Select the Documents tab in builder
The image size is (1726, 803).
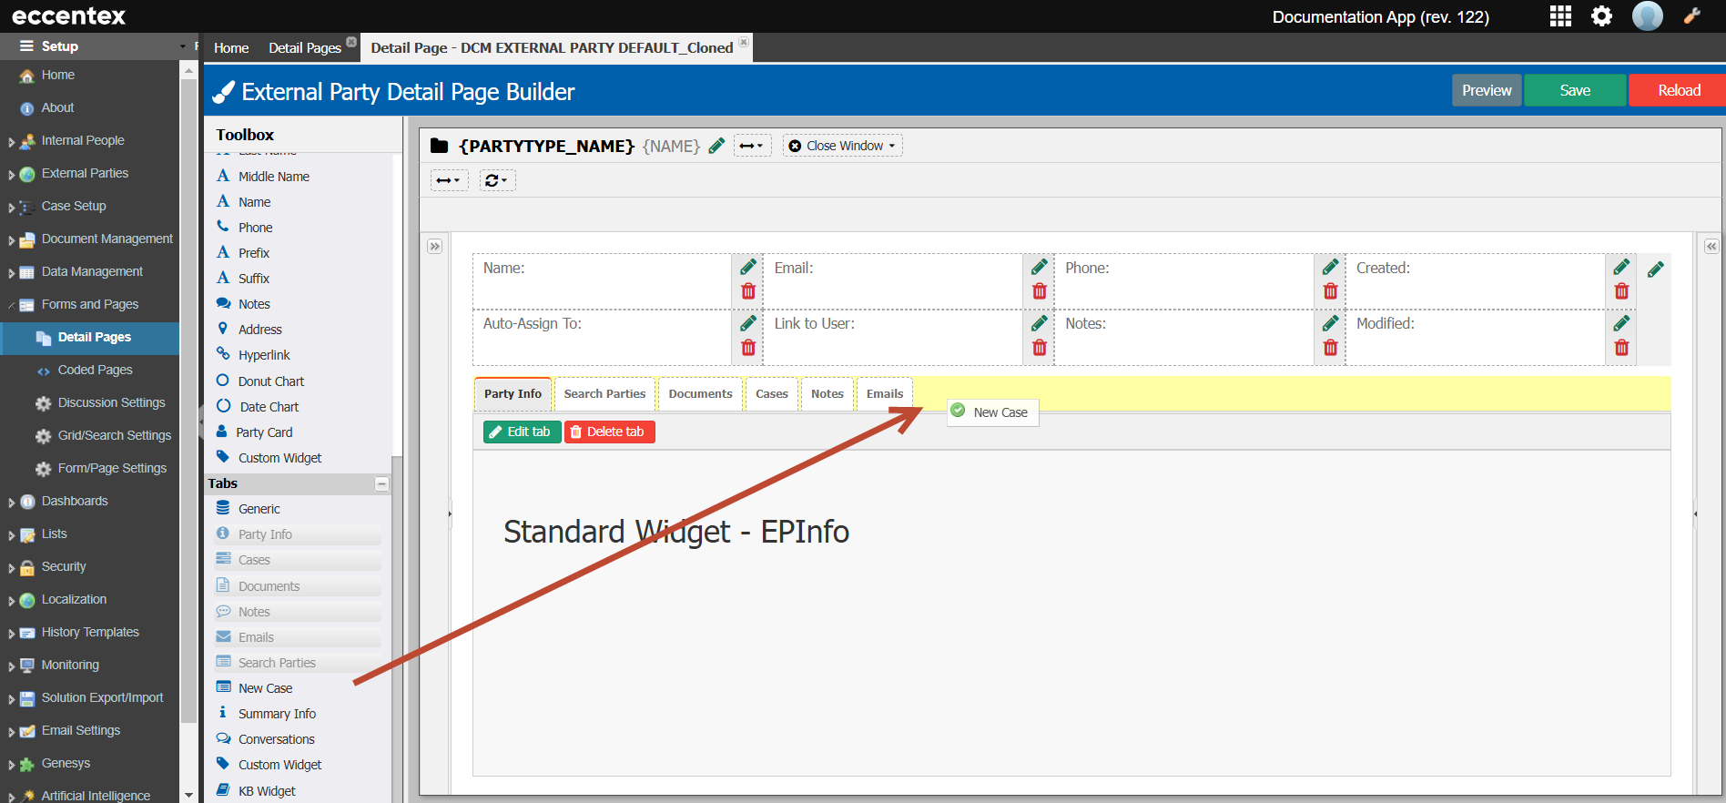(700, 394)
